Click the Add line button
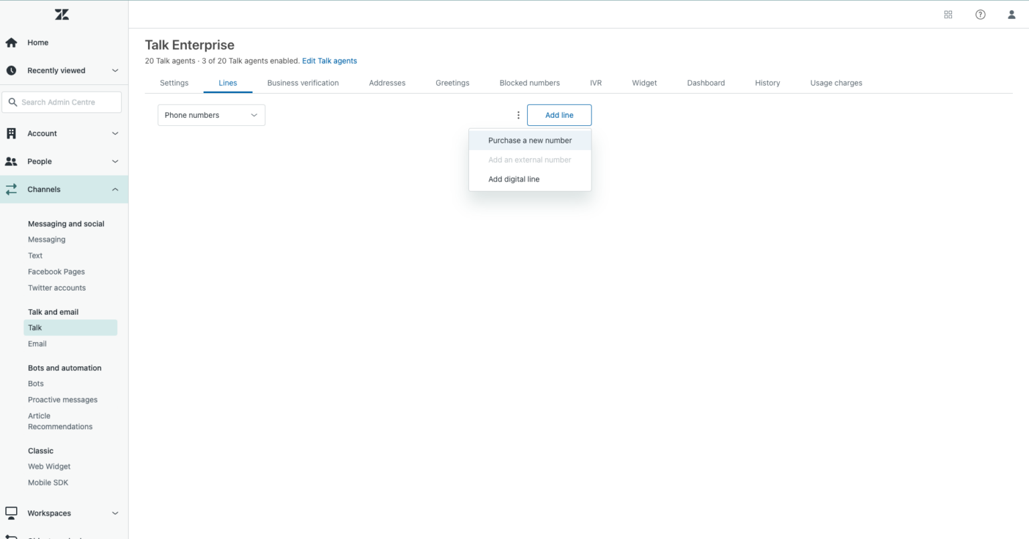Screen dimensions: 1029x539 coord(559,114)
